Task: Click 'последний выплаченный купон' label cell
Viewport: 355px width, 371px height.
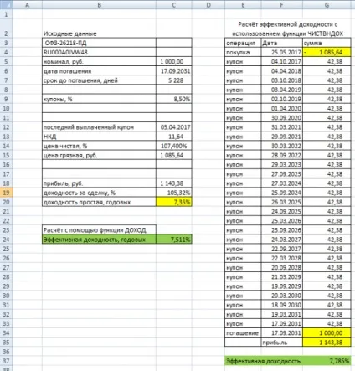Action: coord(99,127)
